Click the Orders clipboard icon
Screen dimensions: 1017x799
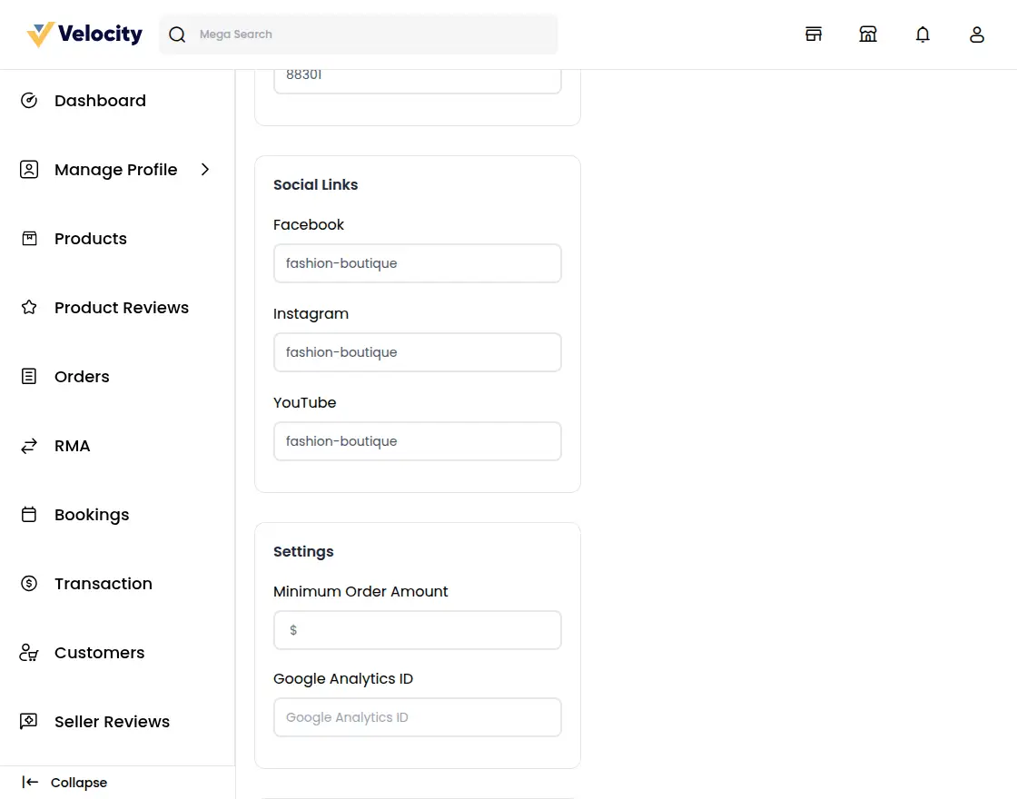29,376
